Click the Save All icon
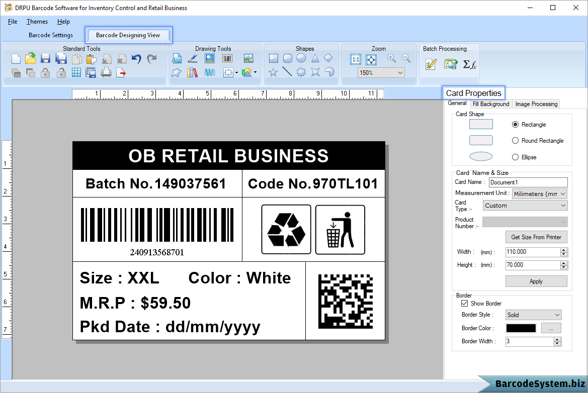The width and height of the screenshot is (588, 393). [61, 59]
